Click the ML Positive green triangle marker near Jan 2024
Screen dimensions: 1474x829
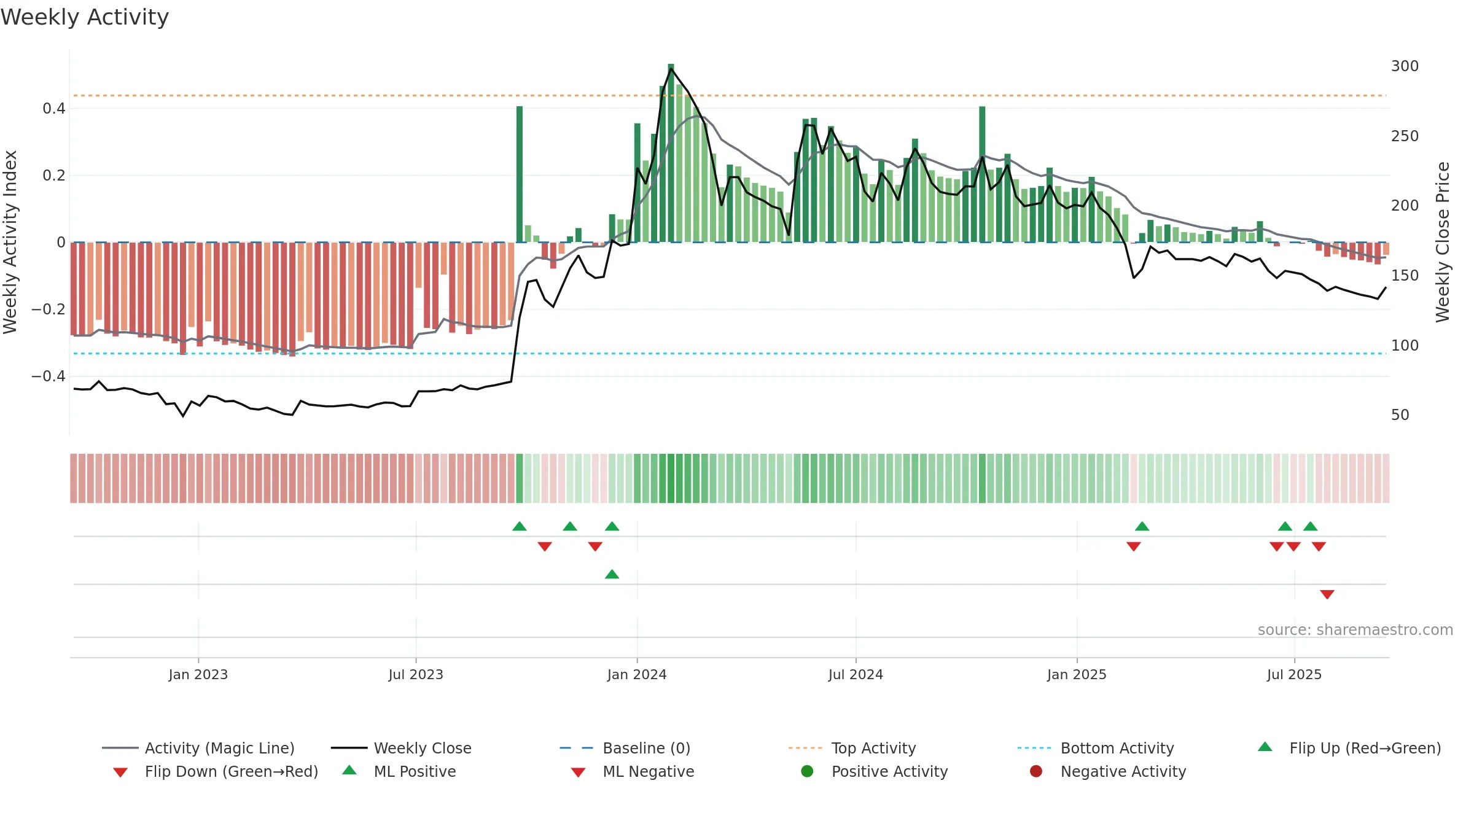point(612,574)
